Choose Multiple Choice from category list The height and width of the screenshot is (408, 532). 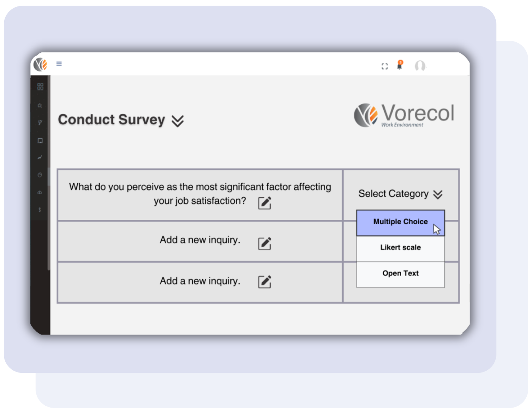point(400,222)
